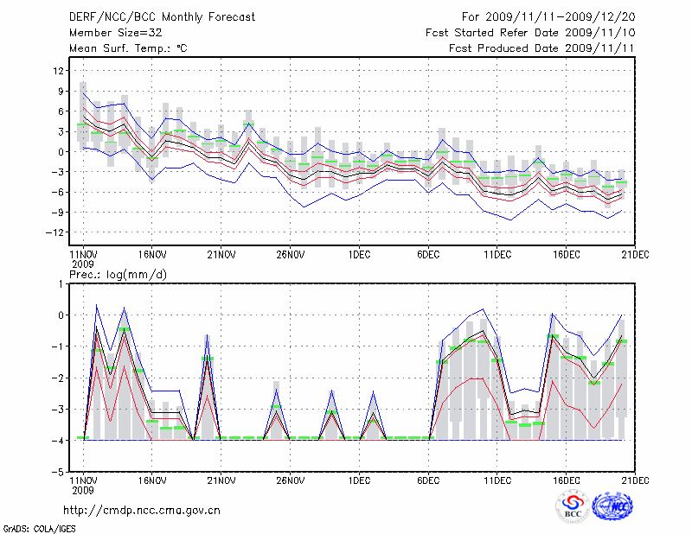The image size is (692, 534).
Task: Click 26NOV tick on the temperature chart axis
Action: [290, 255]
